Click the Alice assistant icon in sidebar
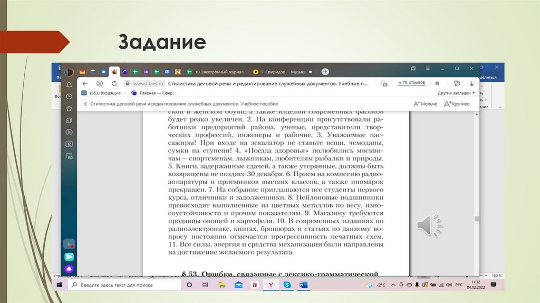Screen dimensions: 540x303 [x=69, y=269]
